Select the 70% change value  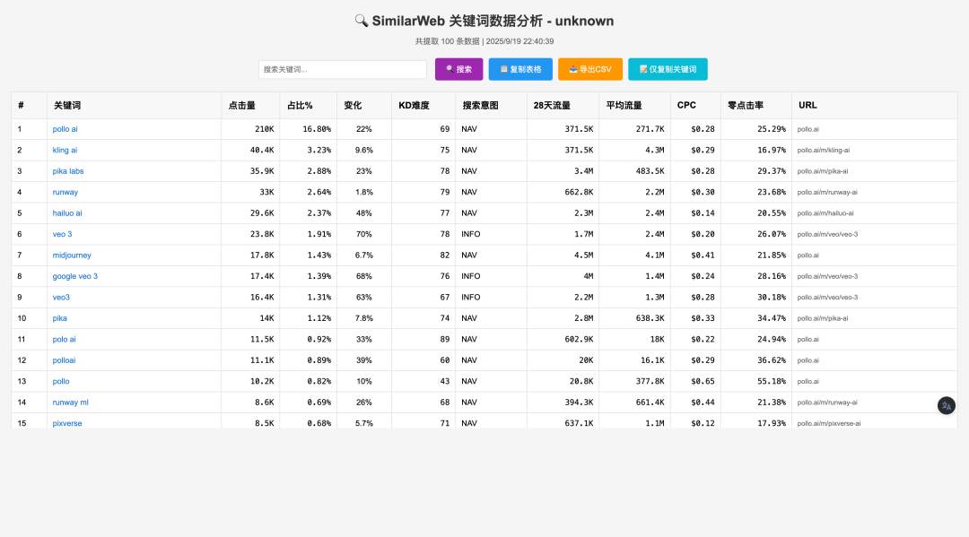coord(364,234)
